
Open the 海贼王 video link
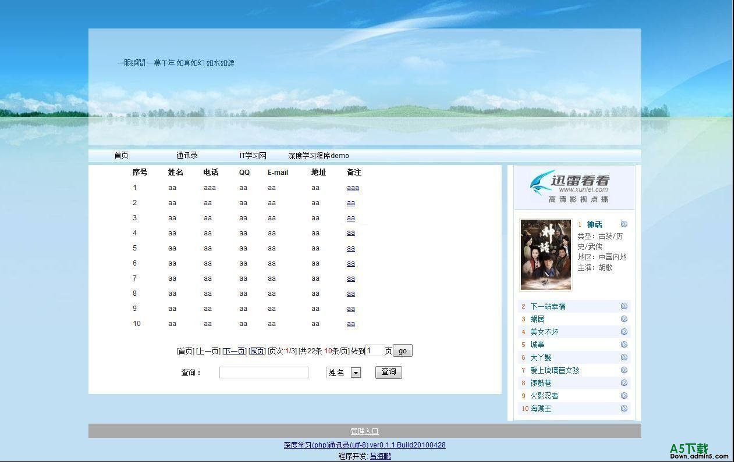point(541,409)
